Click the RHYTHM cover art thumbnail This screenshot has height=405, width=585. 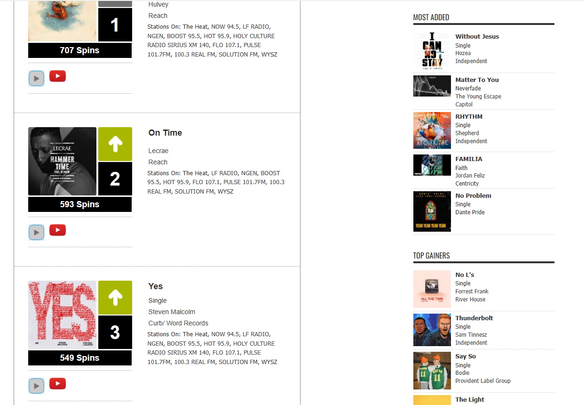432,130
